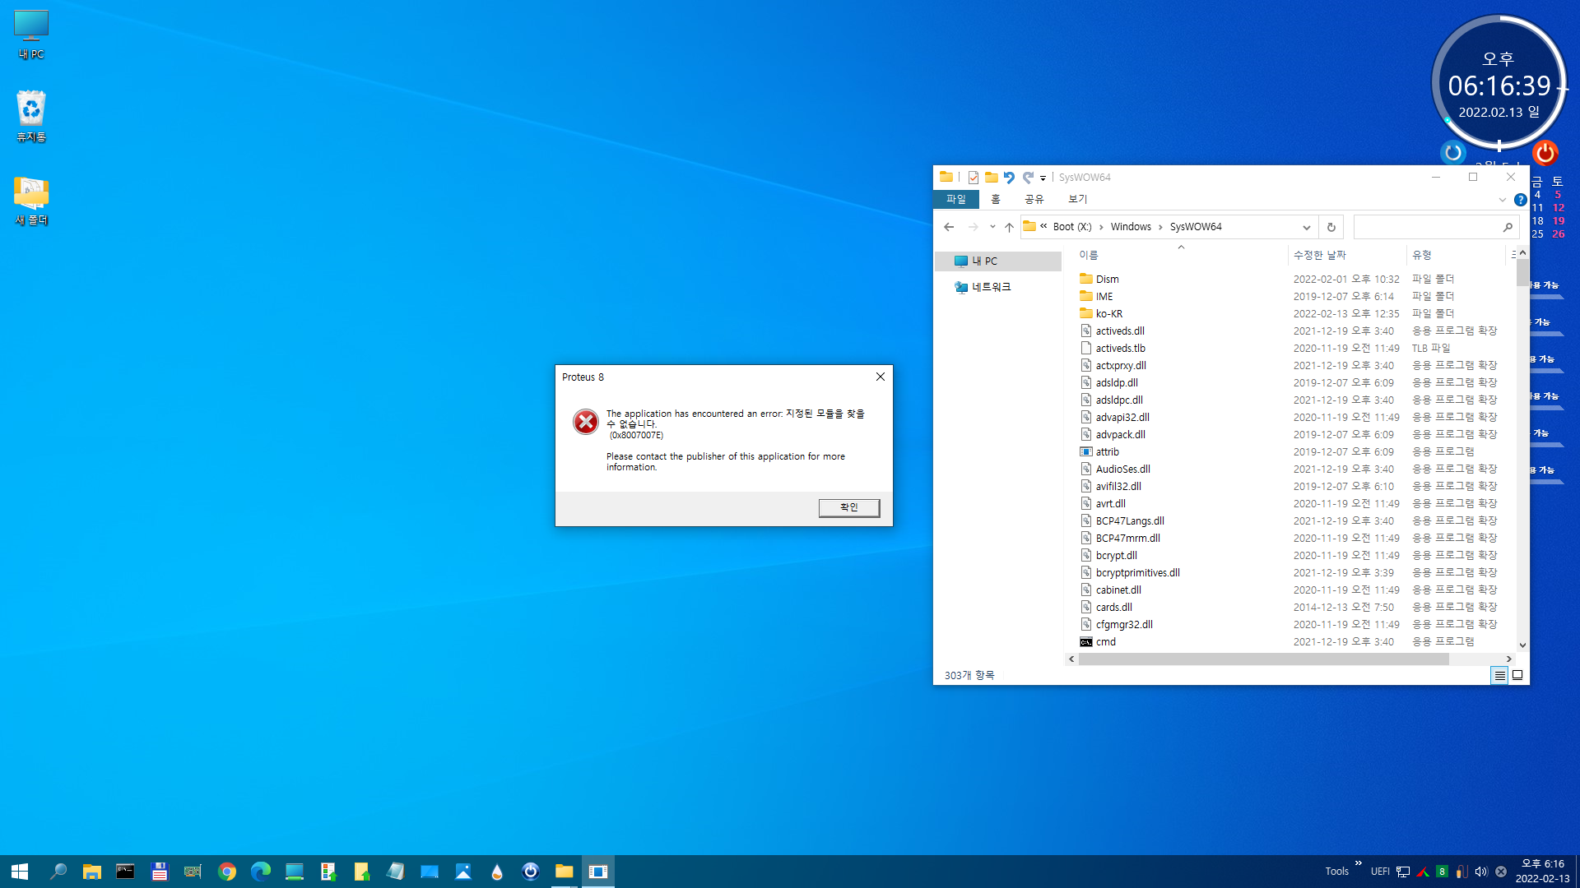Click the network monitor icon in system tray
1580x888 pixels.
pyautogui.click(x=1403, y=872)
